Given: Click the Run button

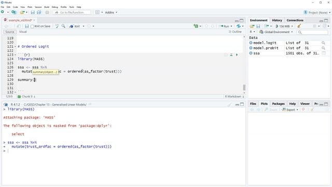Looking at the screenshot, I should (x=225, y=26).
